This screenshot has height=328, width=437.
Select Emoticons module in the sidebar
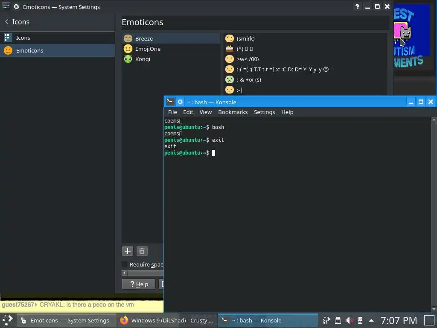(58, 50)
